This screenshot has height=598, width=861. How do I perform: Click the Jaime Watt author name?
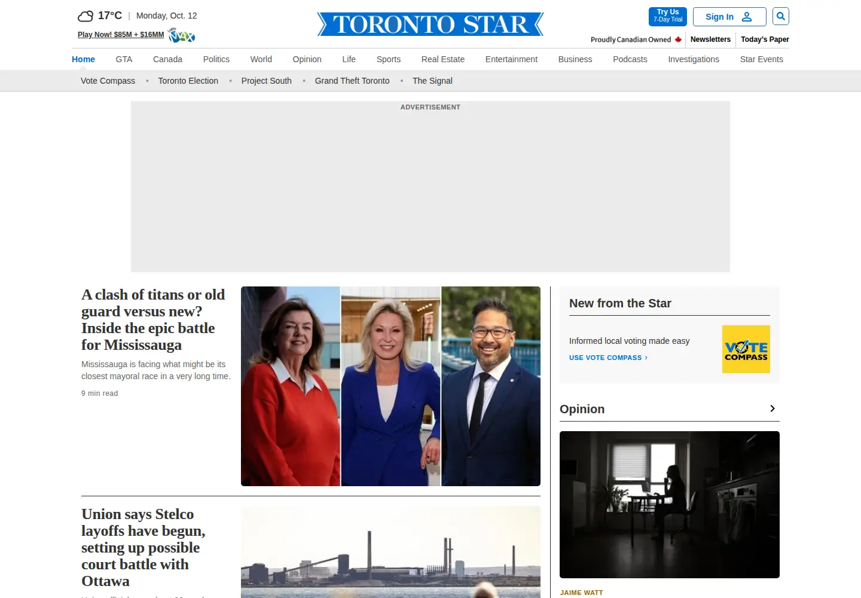click(582, 593)
